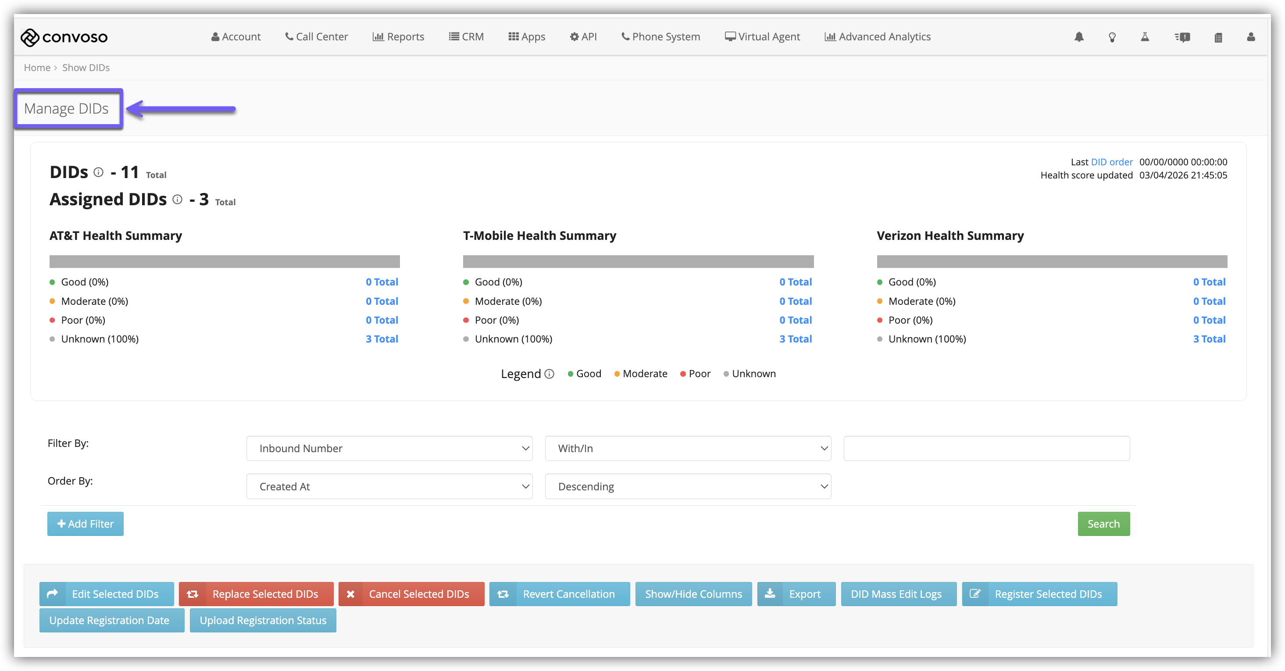1285x671 pixels.
Task: Click the info icon beside DIDs
Action: tap(99, 172)
